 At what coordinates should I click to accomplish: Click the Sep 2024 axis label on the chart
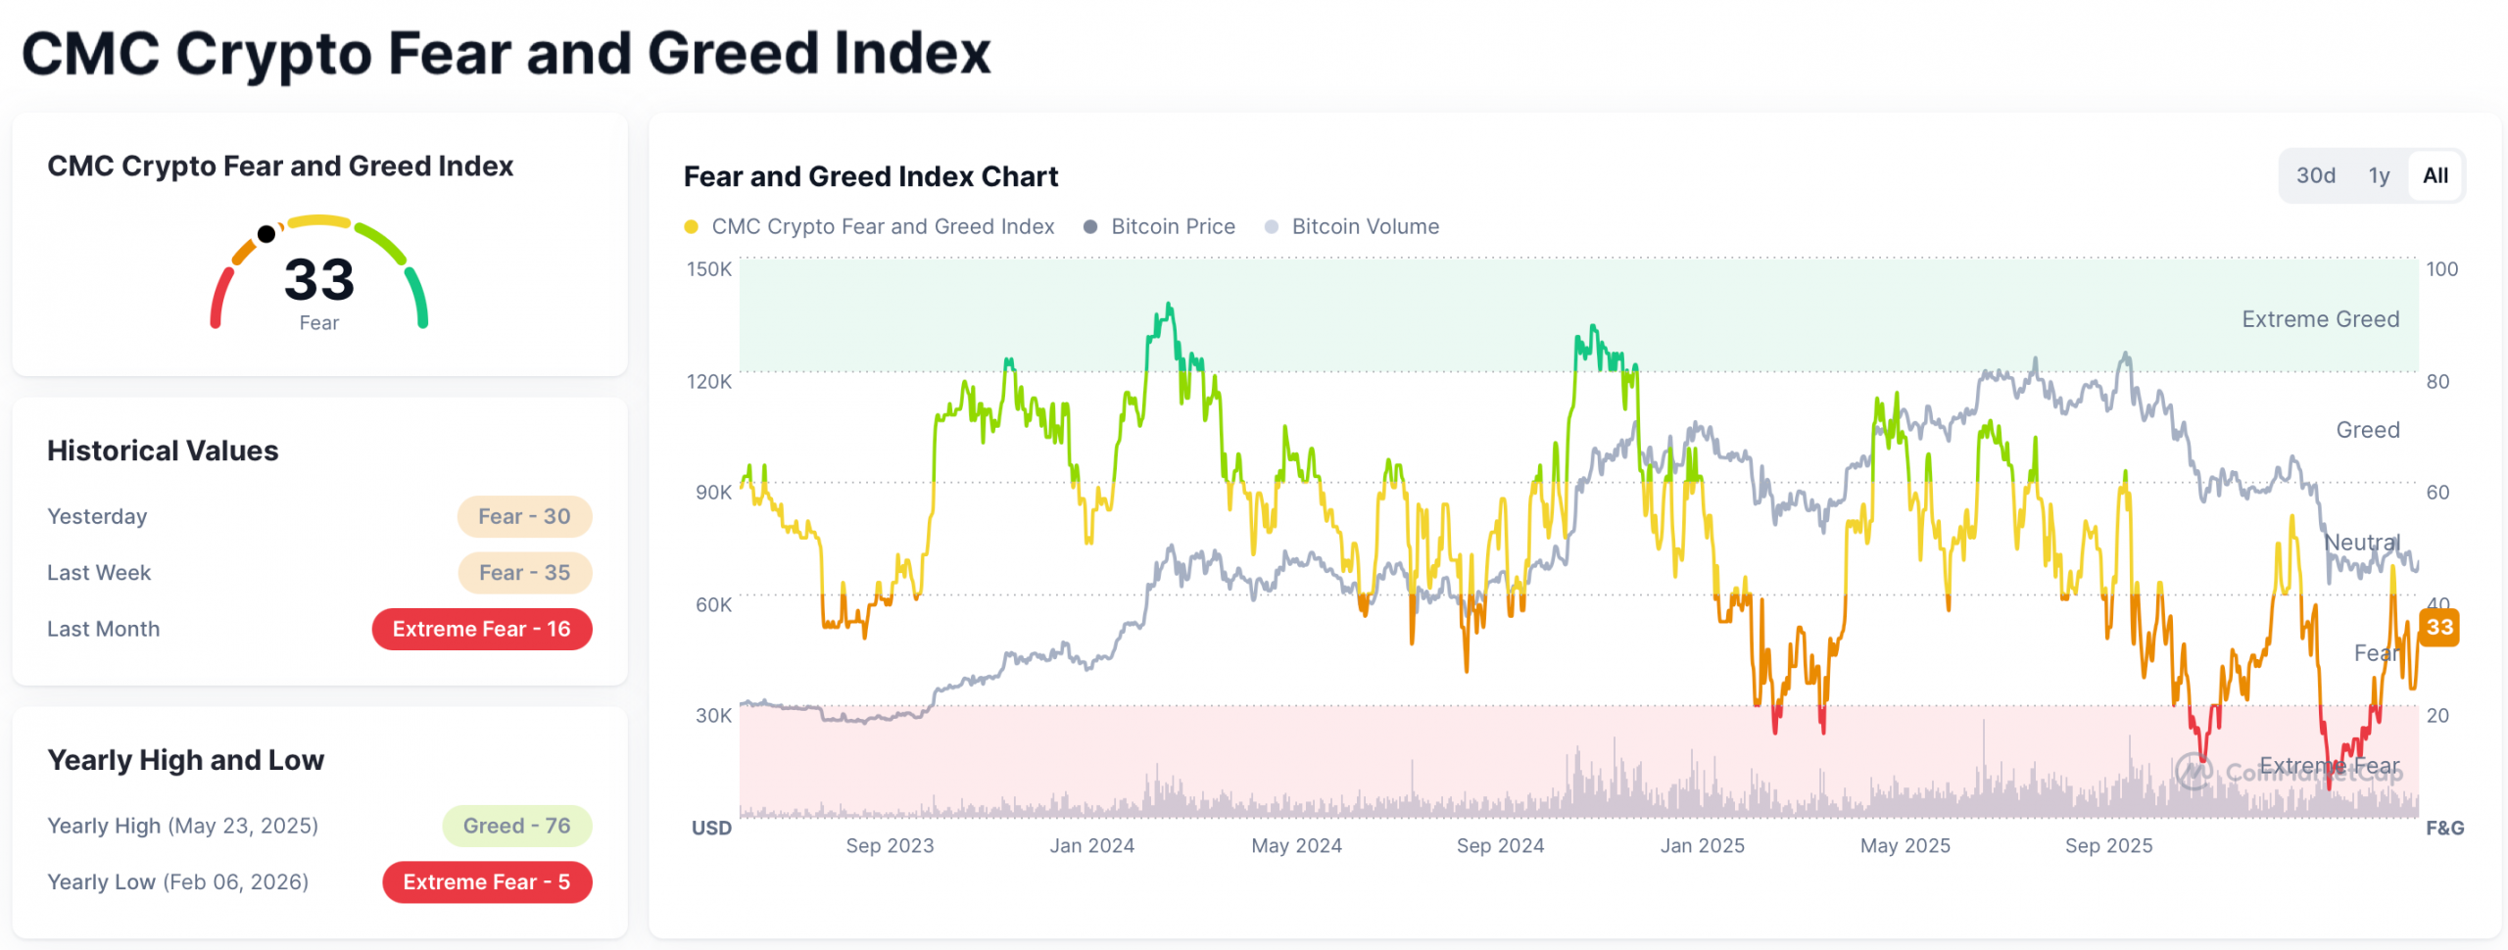pos(1501,845)
